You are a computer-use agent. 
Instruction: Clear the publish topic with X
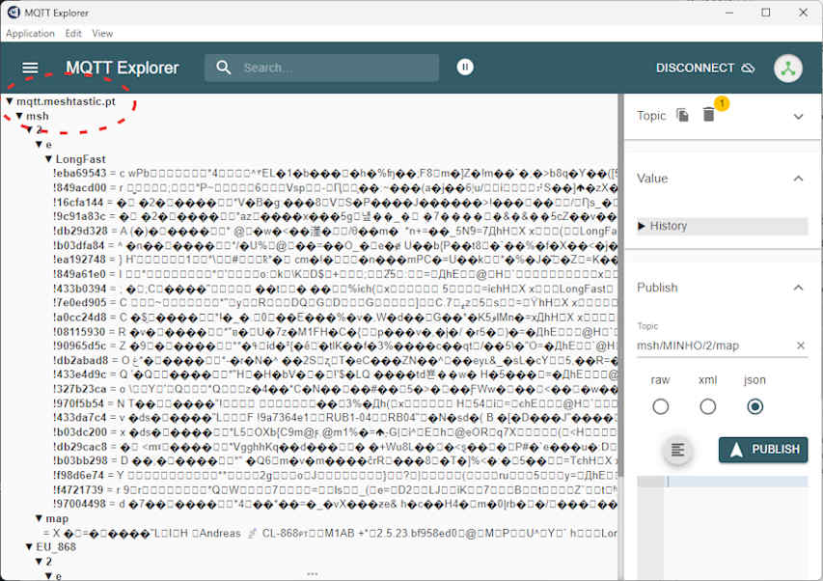pyautogui.click(x=801, y=346)
